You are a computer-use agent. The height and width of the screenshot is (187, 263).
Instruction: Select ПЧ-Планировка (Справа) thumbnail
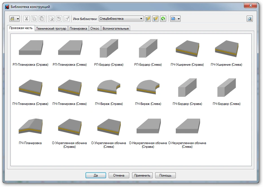[30, 88]
